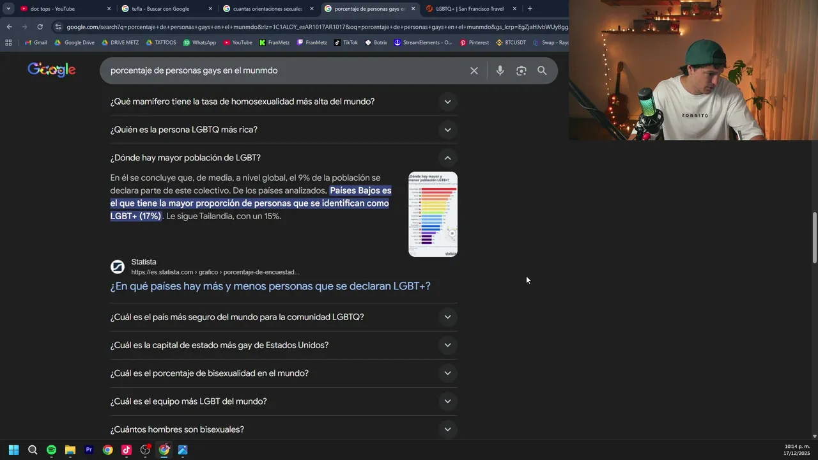Image resolution: width=818 pixels, height=460 pixels.
Task: Click highlighted text 'Países Bajos es el que tiene'
Action: pyautogui.click(x=251, y=203)
